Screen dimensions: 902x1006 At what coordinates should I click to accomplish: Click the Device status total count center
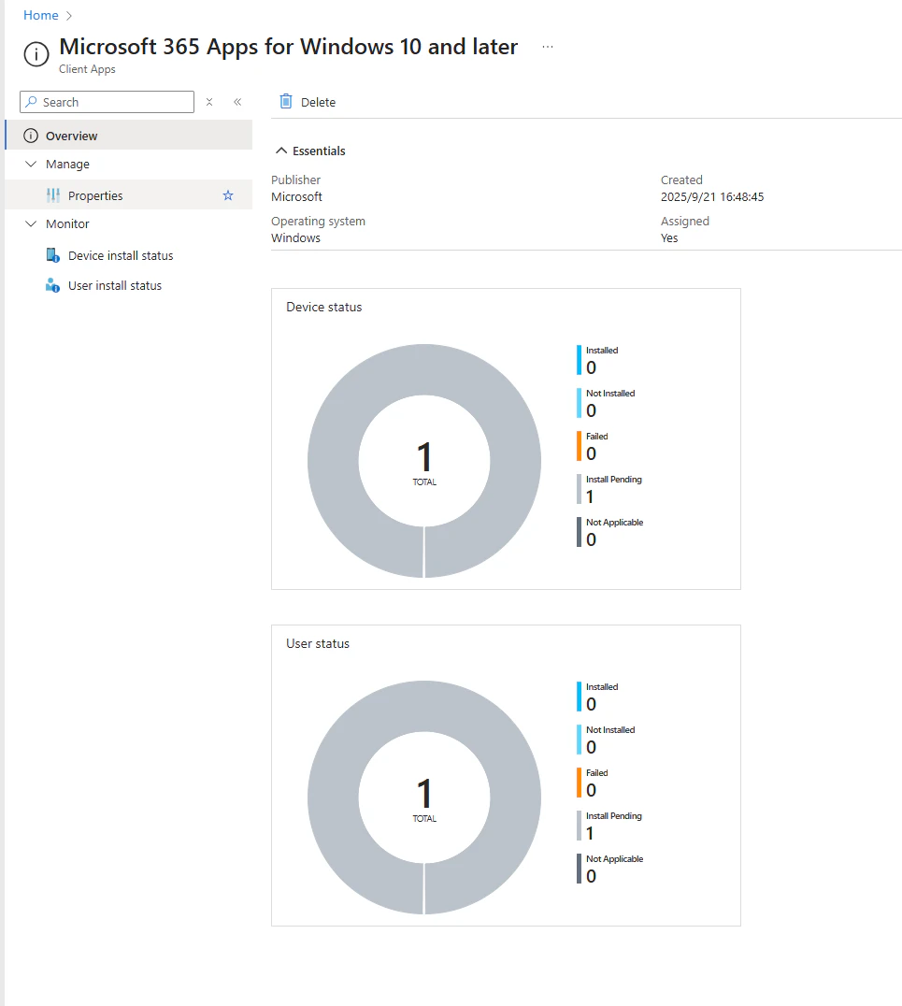point(424,462)
